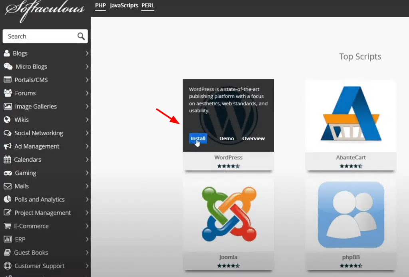This screenshot has width=409, height=277.
Task: Expand the Ad Management category arrow
Action: 87,146
